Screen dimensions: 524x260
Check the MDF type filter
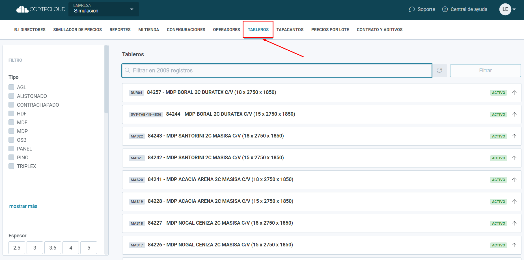click(x=11, y=122)
